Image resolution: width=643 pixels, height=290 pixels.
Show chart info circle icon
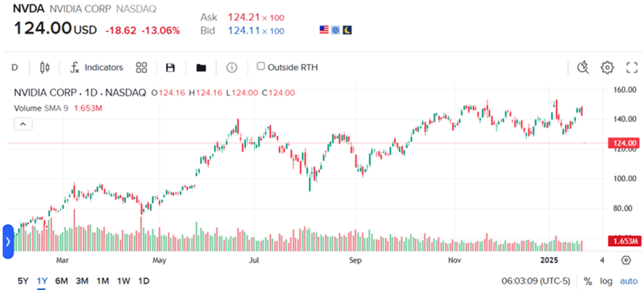pyautogui.click(x=232, y=68)
